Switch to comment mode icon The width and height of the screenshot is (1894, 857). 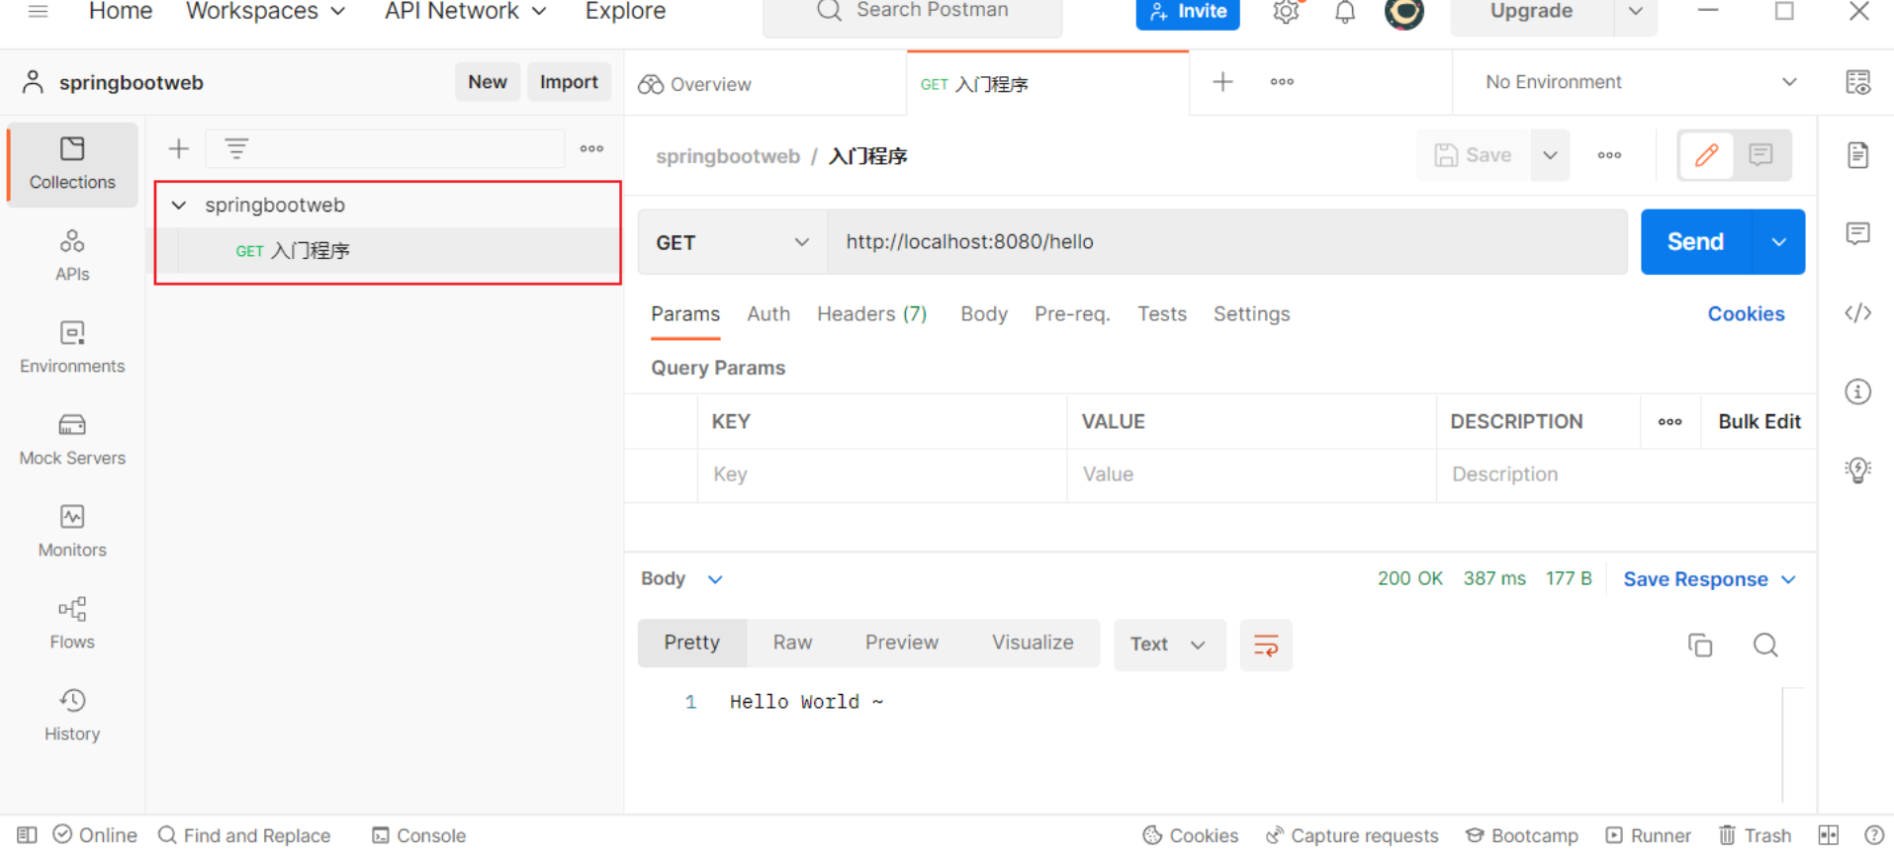pyautogui.click(x=1760, y=155)
